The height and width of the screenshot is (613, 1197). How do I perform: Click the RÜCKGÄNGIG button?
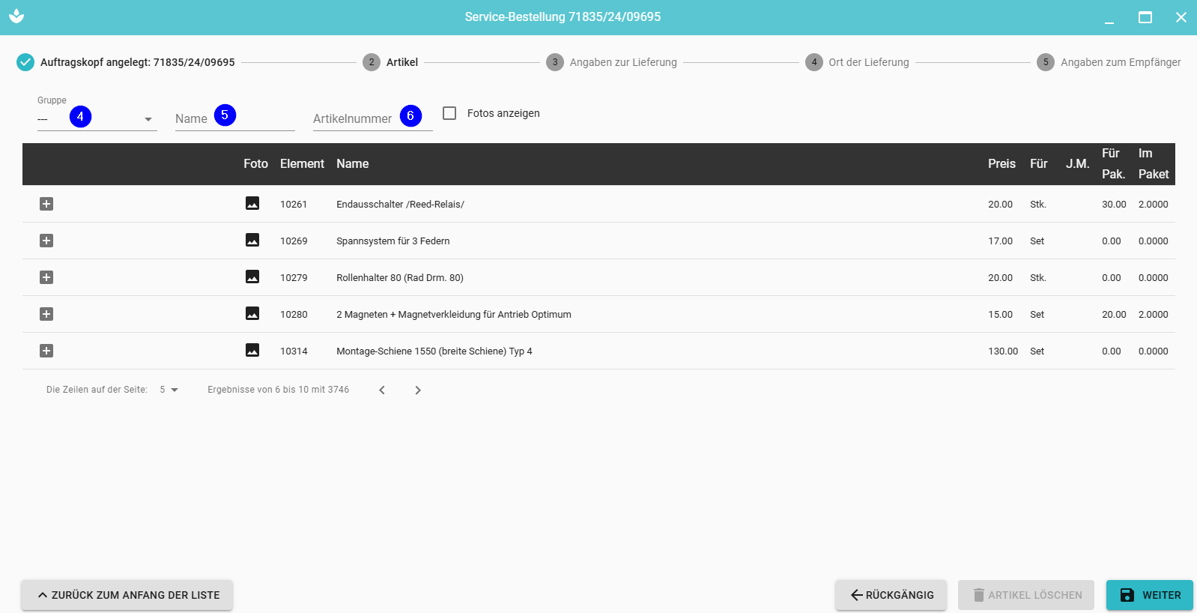(891, 595)
